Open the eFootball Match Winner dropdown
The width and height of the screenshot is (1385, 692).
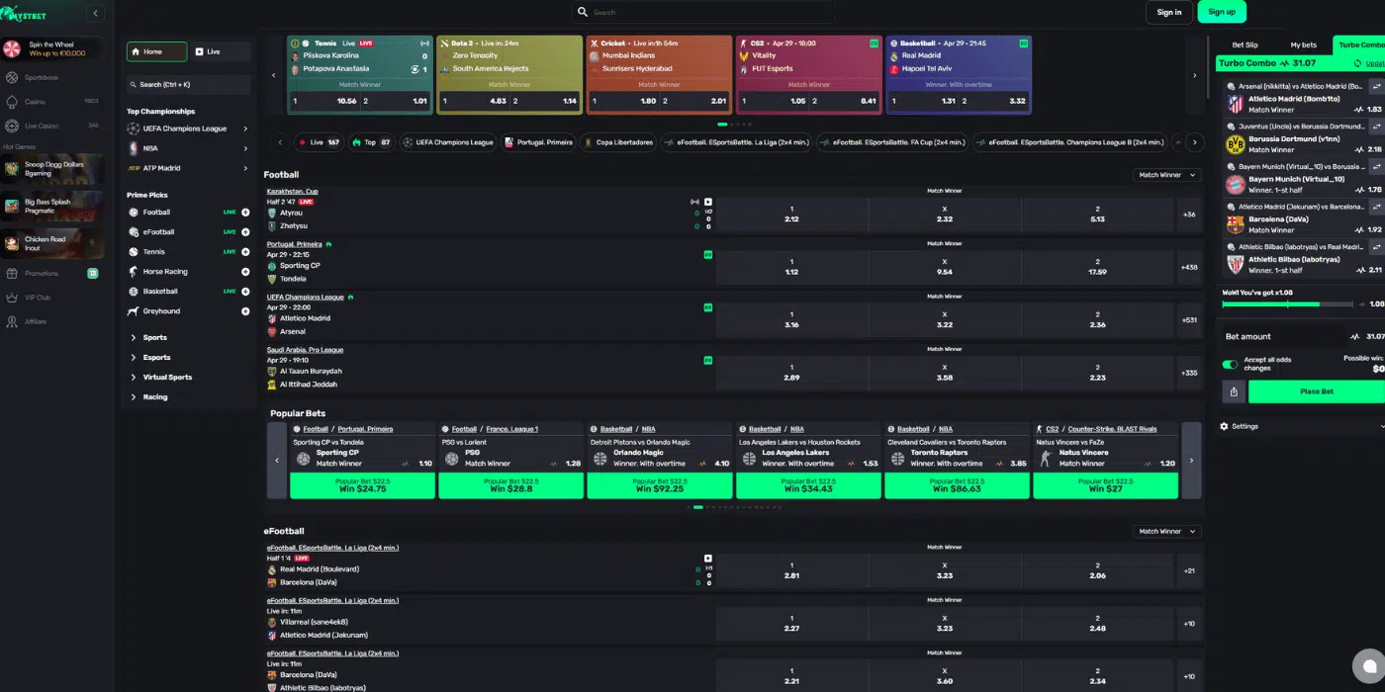click(1166, 531)
